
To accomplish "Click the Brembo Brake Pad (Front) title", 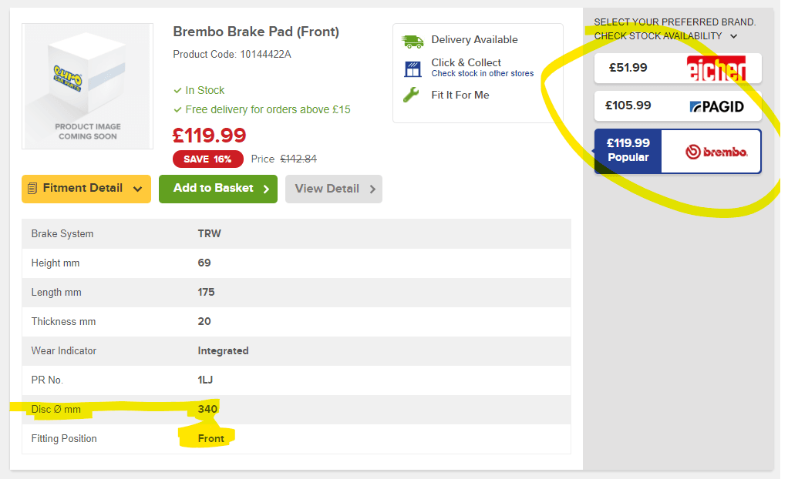I will click(256, 32).
